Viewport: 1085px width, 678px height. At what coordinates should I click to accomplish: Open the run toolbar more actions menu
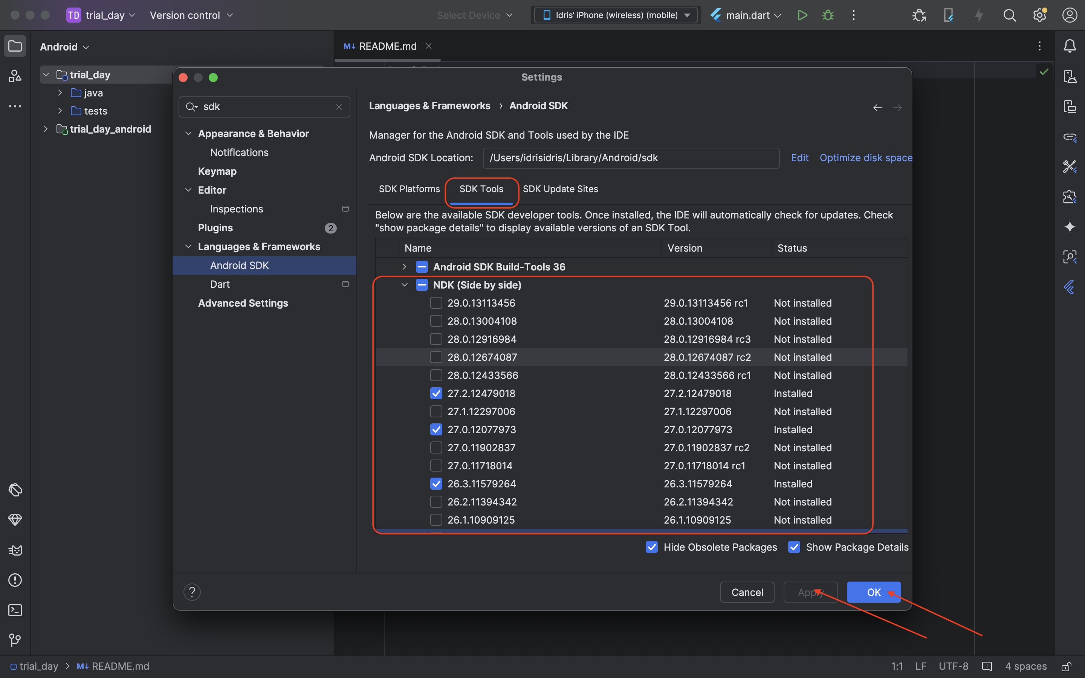(x=853, y=15)
